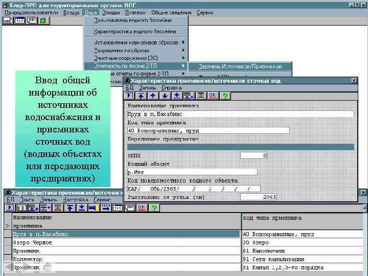Choose Характеристики водного бассейна menu entry
This screenshot has width=368, height=276.
pyautogui.click(x=136, y=32)
